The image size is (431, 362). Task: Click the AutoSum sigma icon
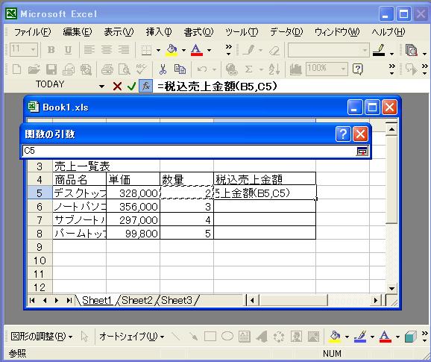pyautogui.click(x=249, y=69)
